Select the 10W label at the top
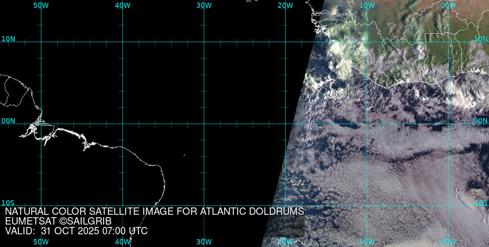Viewport: 489px width, 247px height. (x=367, y=5)
